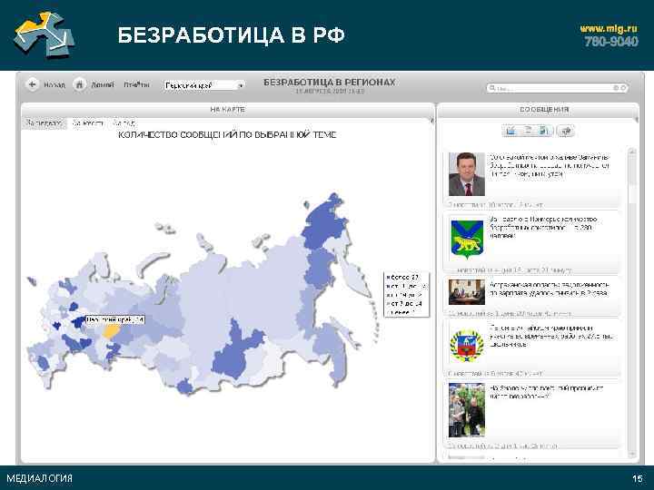Click the Пермский край tooltip label on the map
The height and width of the screenshot is (490, 654).
click(115, 319)
